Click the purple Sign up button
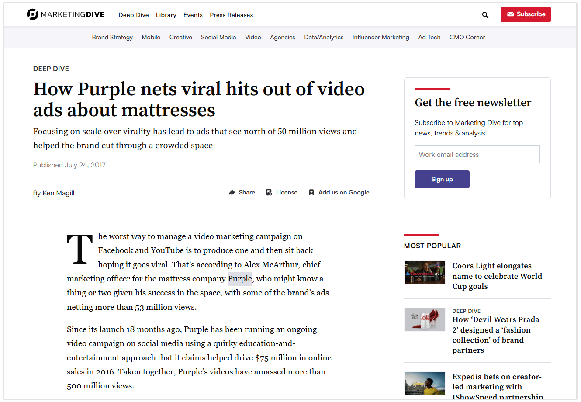Image resolution: width=581 pixels, height=402 pixels. coord(442,179)
